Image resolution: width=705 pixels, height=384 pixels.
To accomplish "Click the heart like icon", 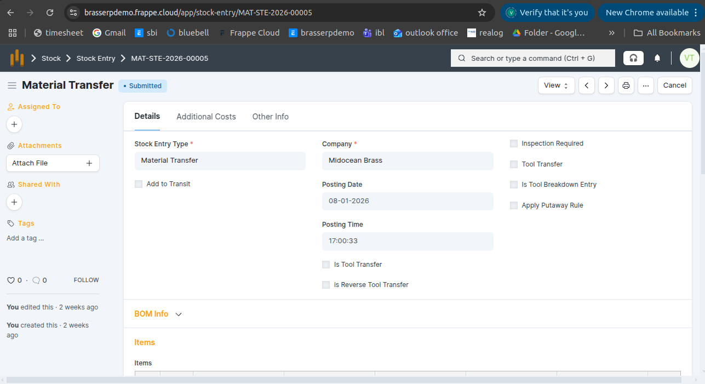I will click(10, 280).
